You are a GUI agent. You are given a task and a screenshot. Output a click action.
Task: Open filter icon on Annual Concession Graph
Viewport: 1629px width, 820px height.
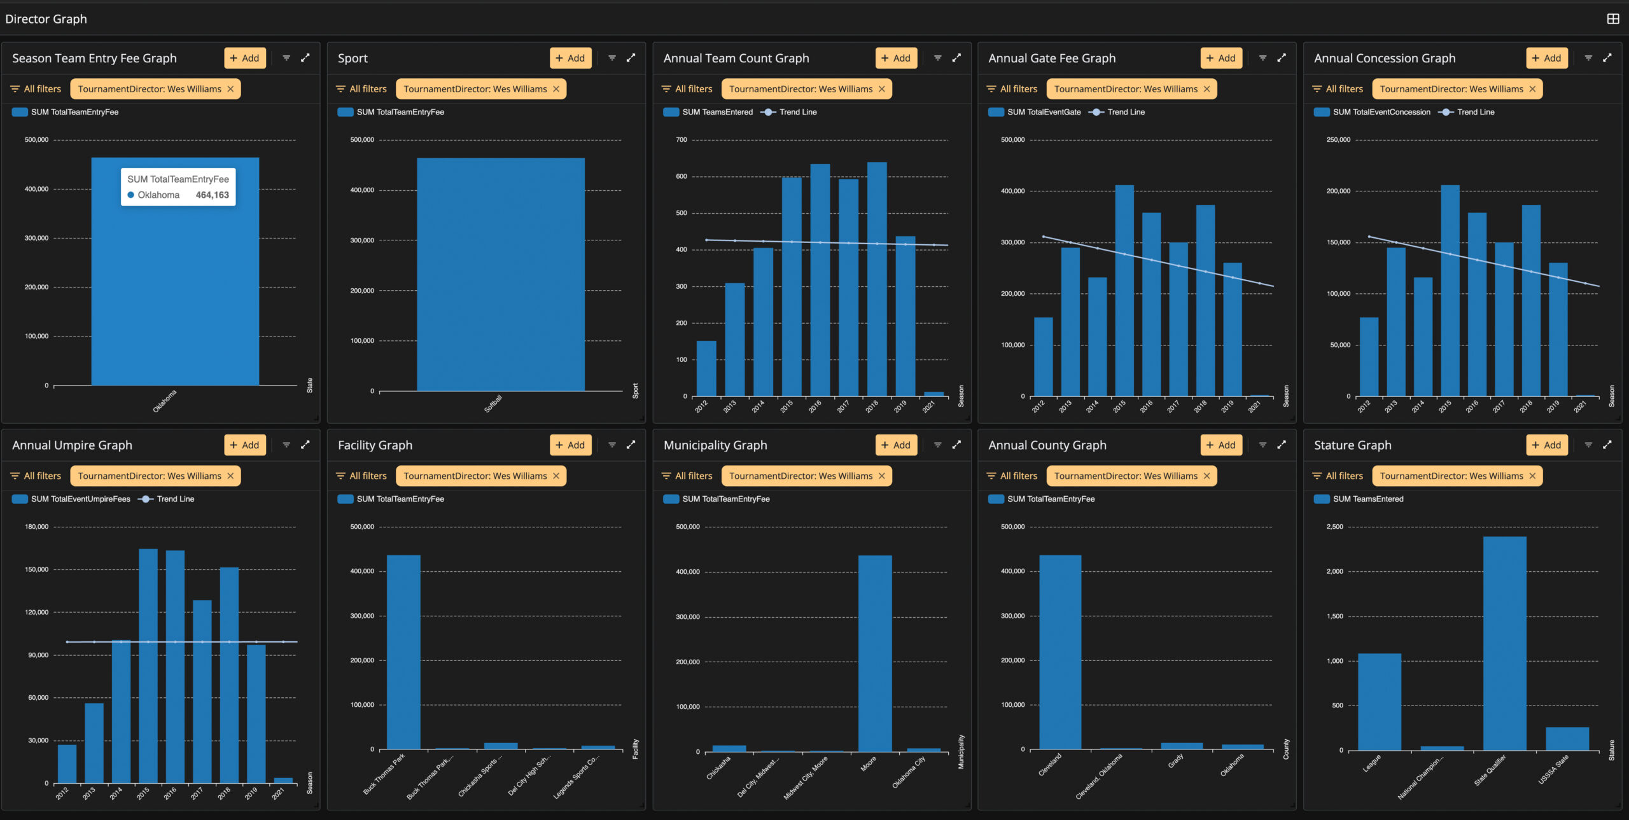pyautogui.click(x=1588, y=58)
